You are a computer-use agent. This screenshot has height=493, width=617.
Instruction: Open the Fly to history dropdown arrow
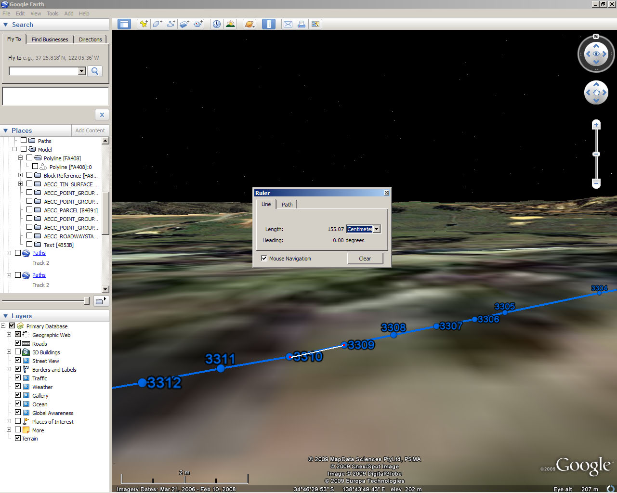click(x=82, y=71)
